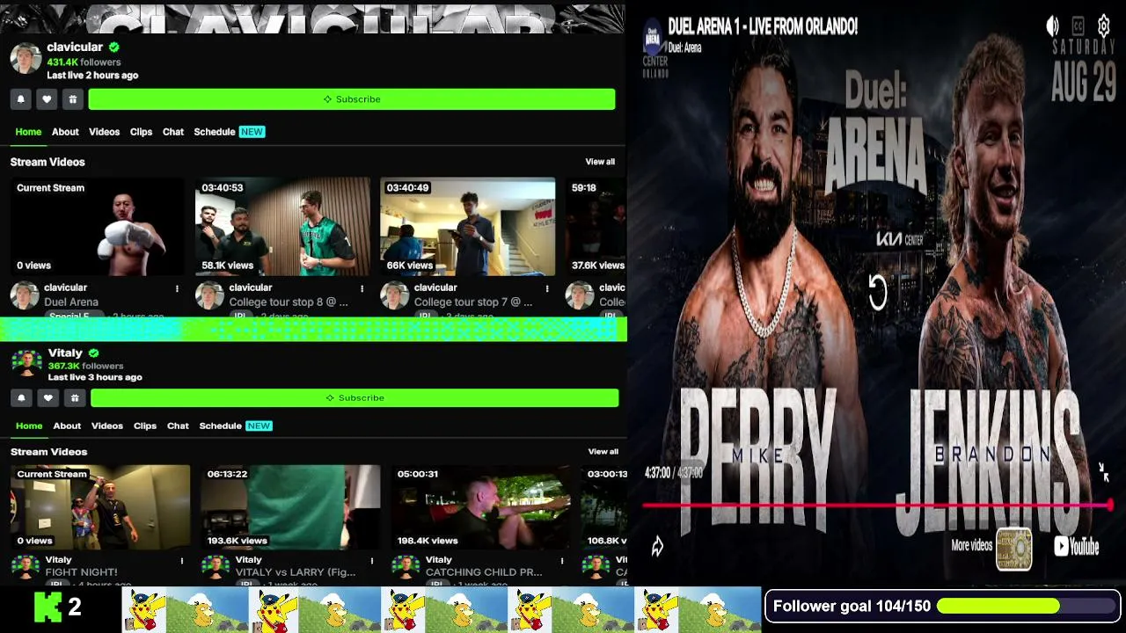Open the video on YouTube via logo

click(1077, 546)
